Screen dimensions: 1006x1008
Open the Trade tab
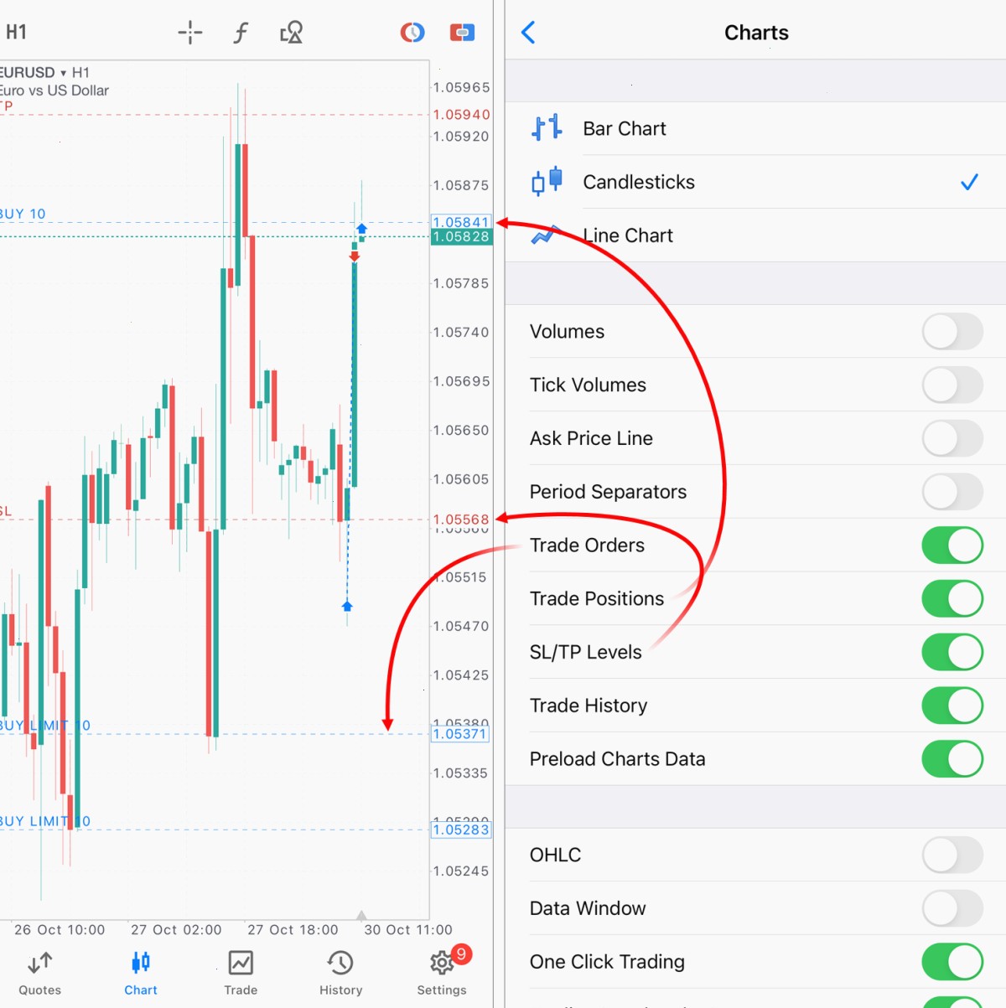coord(241,974)
